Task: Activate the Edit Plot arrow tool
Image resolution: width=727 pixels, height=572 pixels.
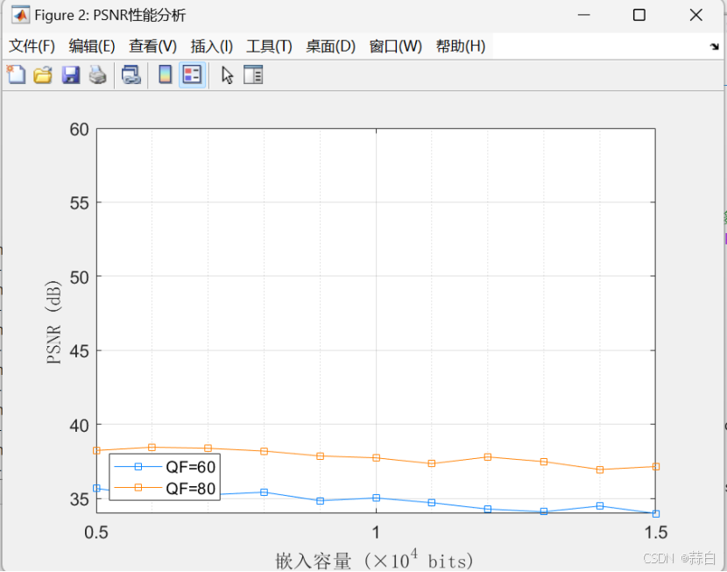Action: [226, 74]
